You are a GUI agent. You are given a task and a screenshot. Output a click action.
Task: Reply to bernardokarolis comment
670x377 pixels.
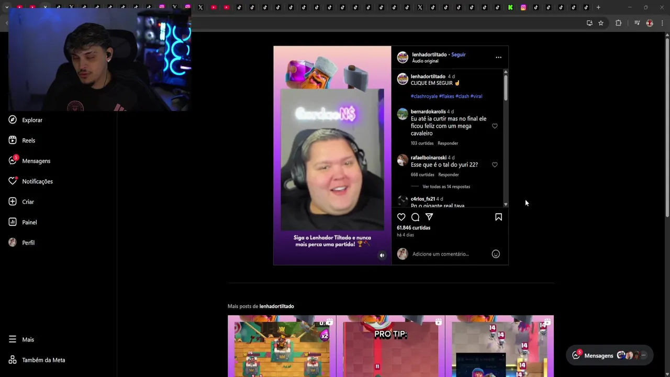448,143
